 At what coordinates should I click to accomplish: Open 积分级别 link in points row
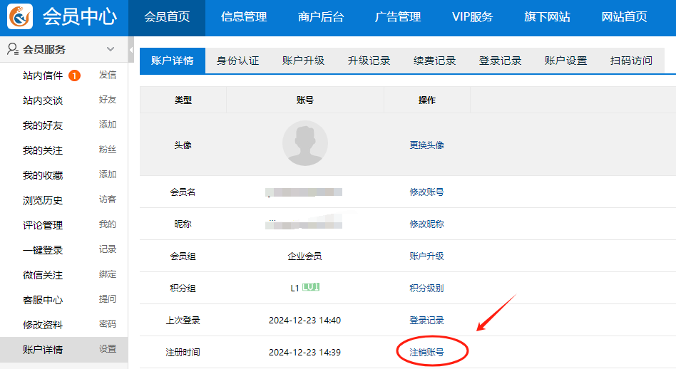click(x=426, y=288)
